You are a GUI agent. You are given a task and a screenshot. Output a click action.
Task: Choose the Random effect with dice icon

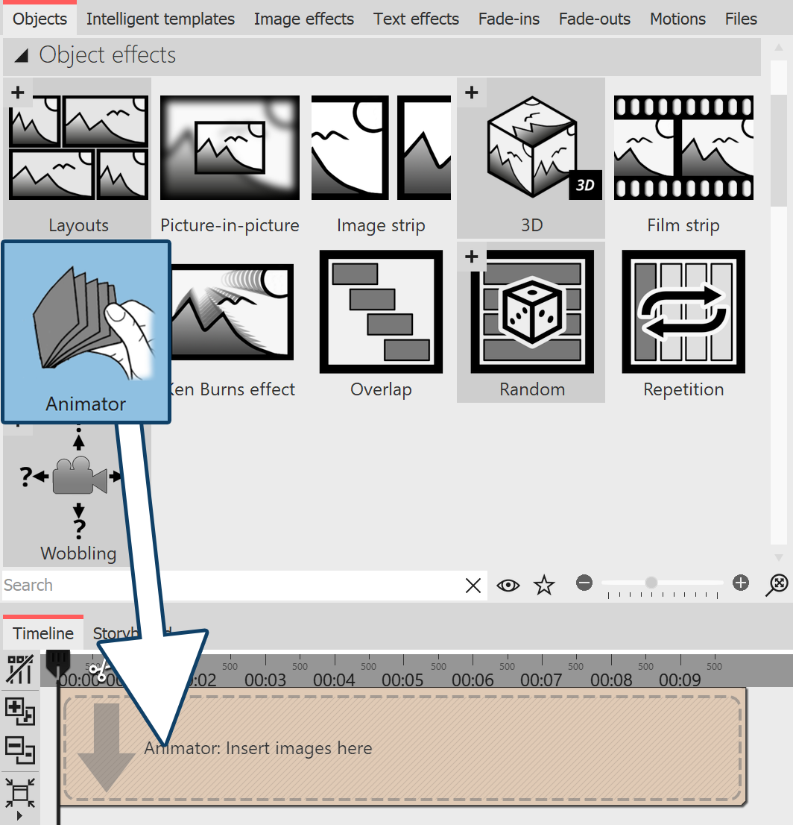point(531,311)
